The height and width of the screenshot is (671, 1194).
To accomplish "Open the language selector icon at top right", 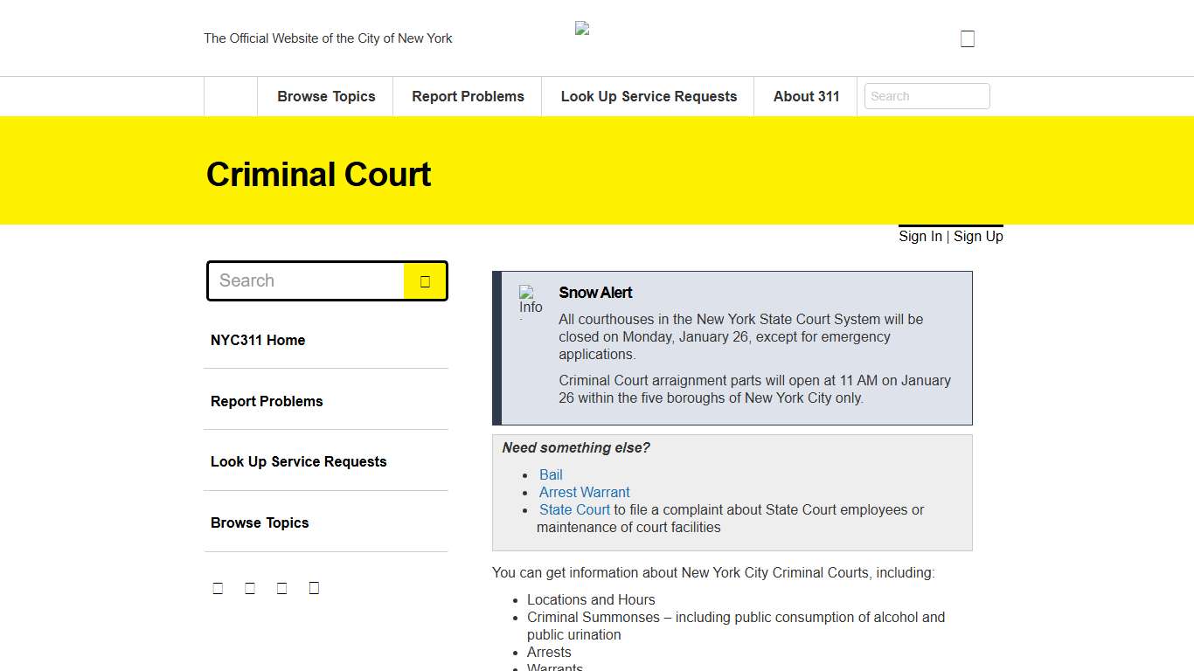I will [x=967, y=38].
